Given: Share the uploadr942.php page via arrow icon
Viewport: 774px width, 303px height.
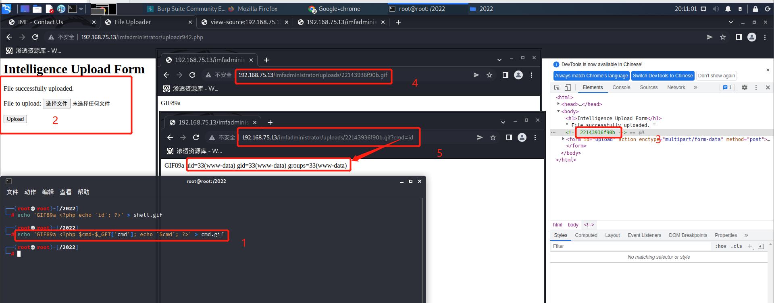Looking at the screenshot, I should [x=709, y=37].
